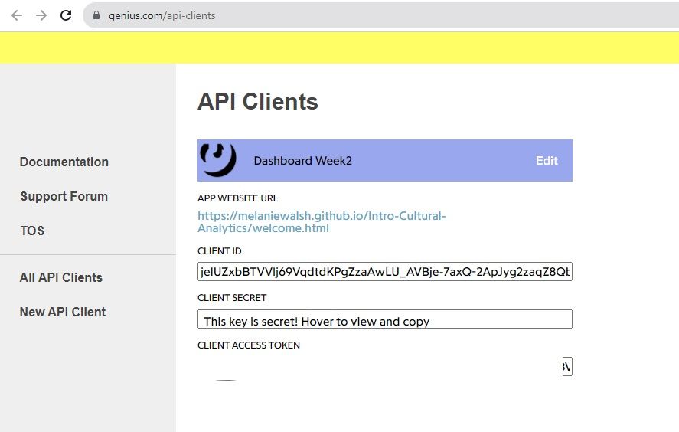Create a New API Client
Viewport: 679px width, 432px height.
tap(63, 312)
